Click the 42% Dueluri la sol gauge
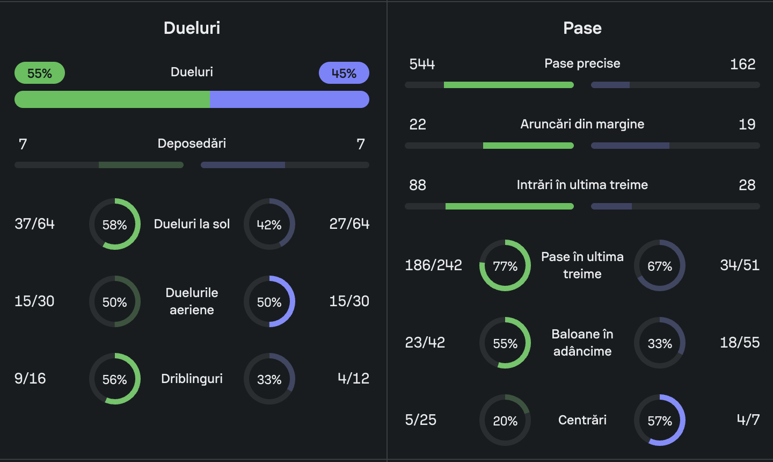773x462 pixels. [x=269, y=224]
